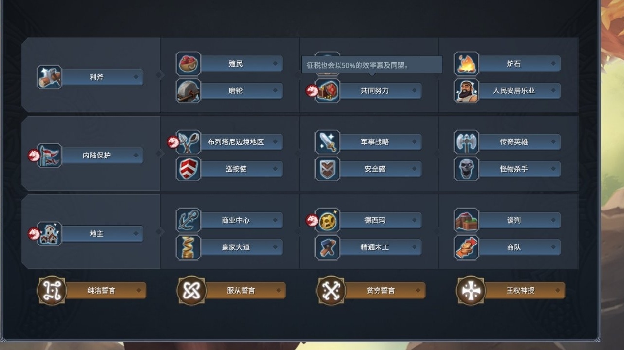Click the 磨轮 grindstone icon
The height and width of the screenshot is (350, 624).
tap(188, 90)
